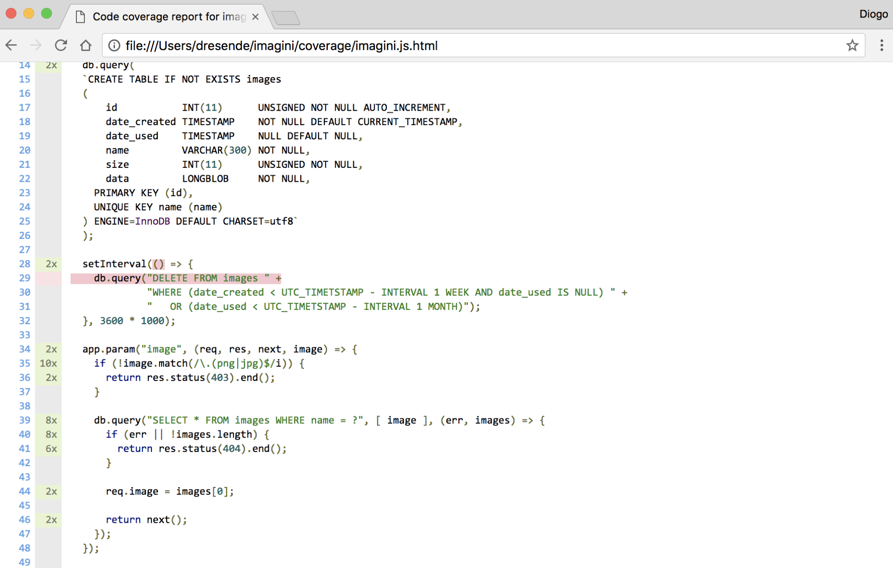
Task: Bookmark this page with the star
Action: pos(852,45)
